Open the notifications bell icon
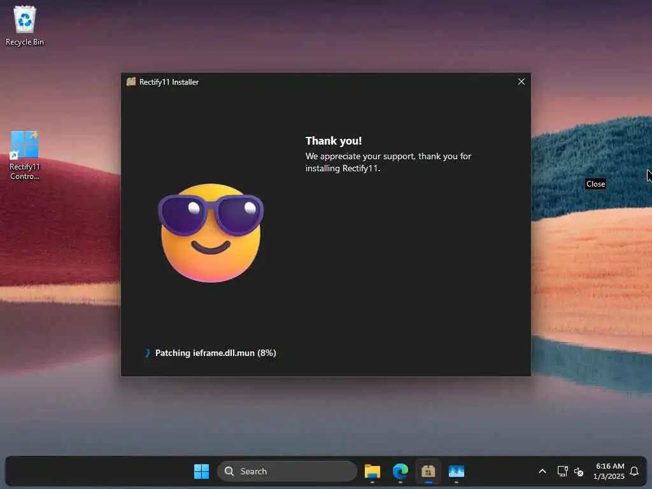 tap(634, 471)
